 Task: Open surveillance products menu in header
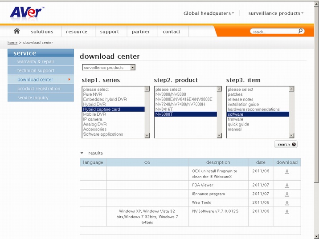tap(275, 13)
